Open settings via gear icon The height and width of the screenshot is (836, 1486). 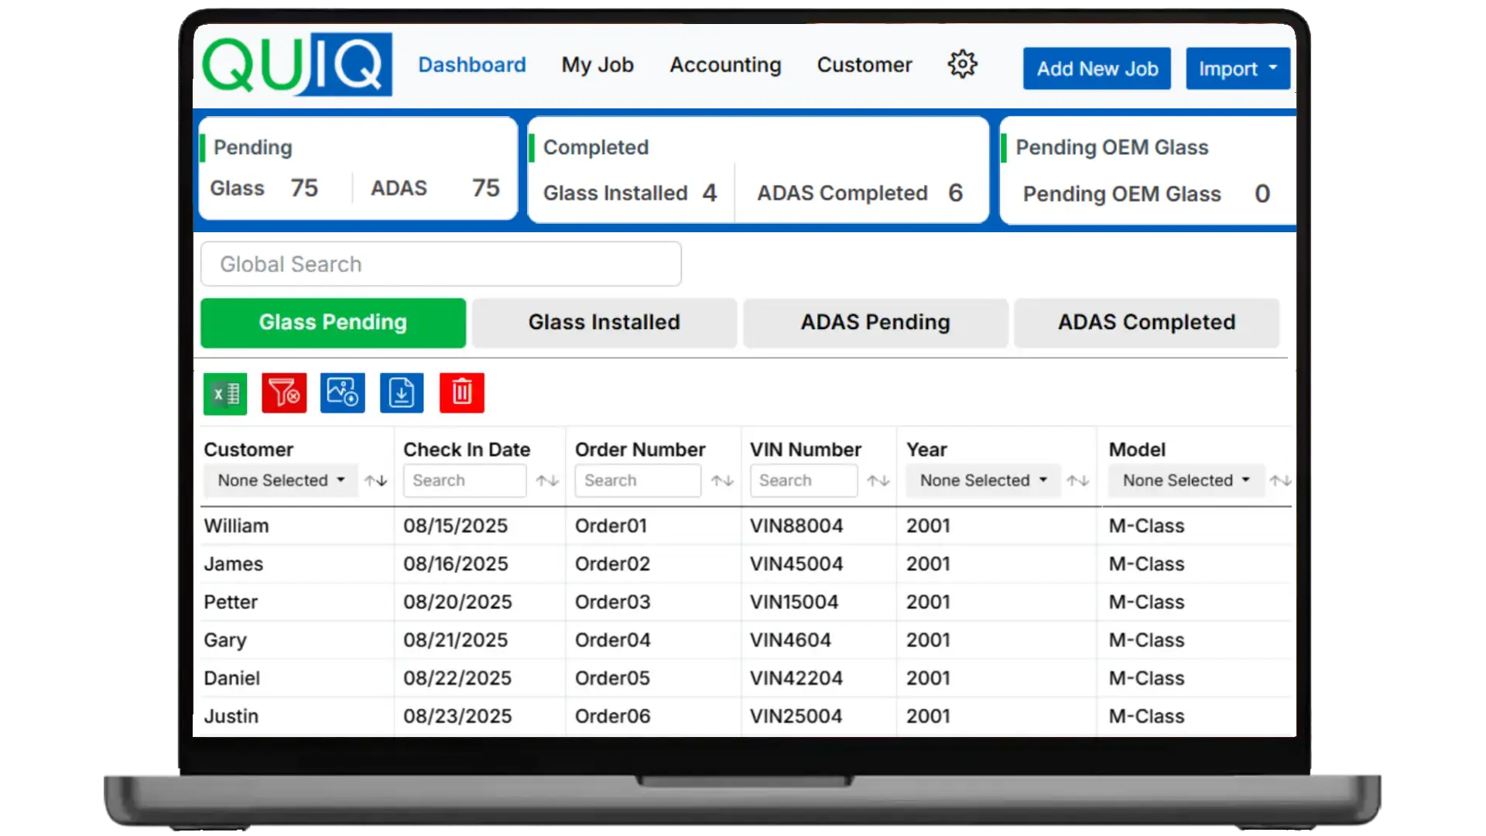coord(962,64)
